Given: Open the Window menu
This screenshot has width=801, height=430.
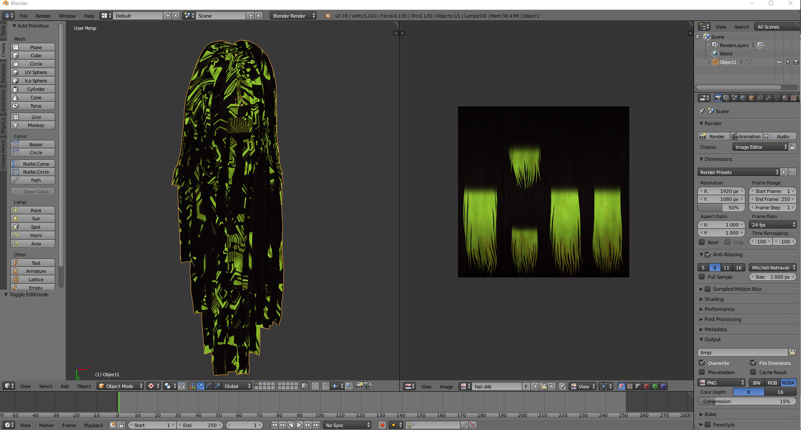Looking at the screenshot, I should coord(67,16).
